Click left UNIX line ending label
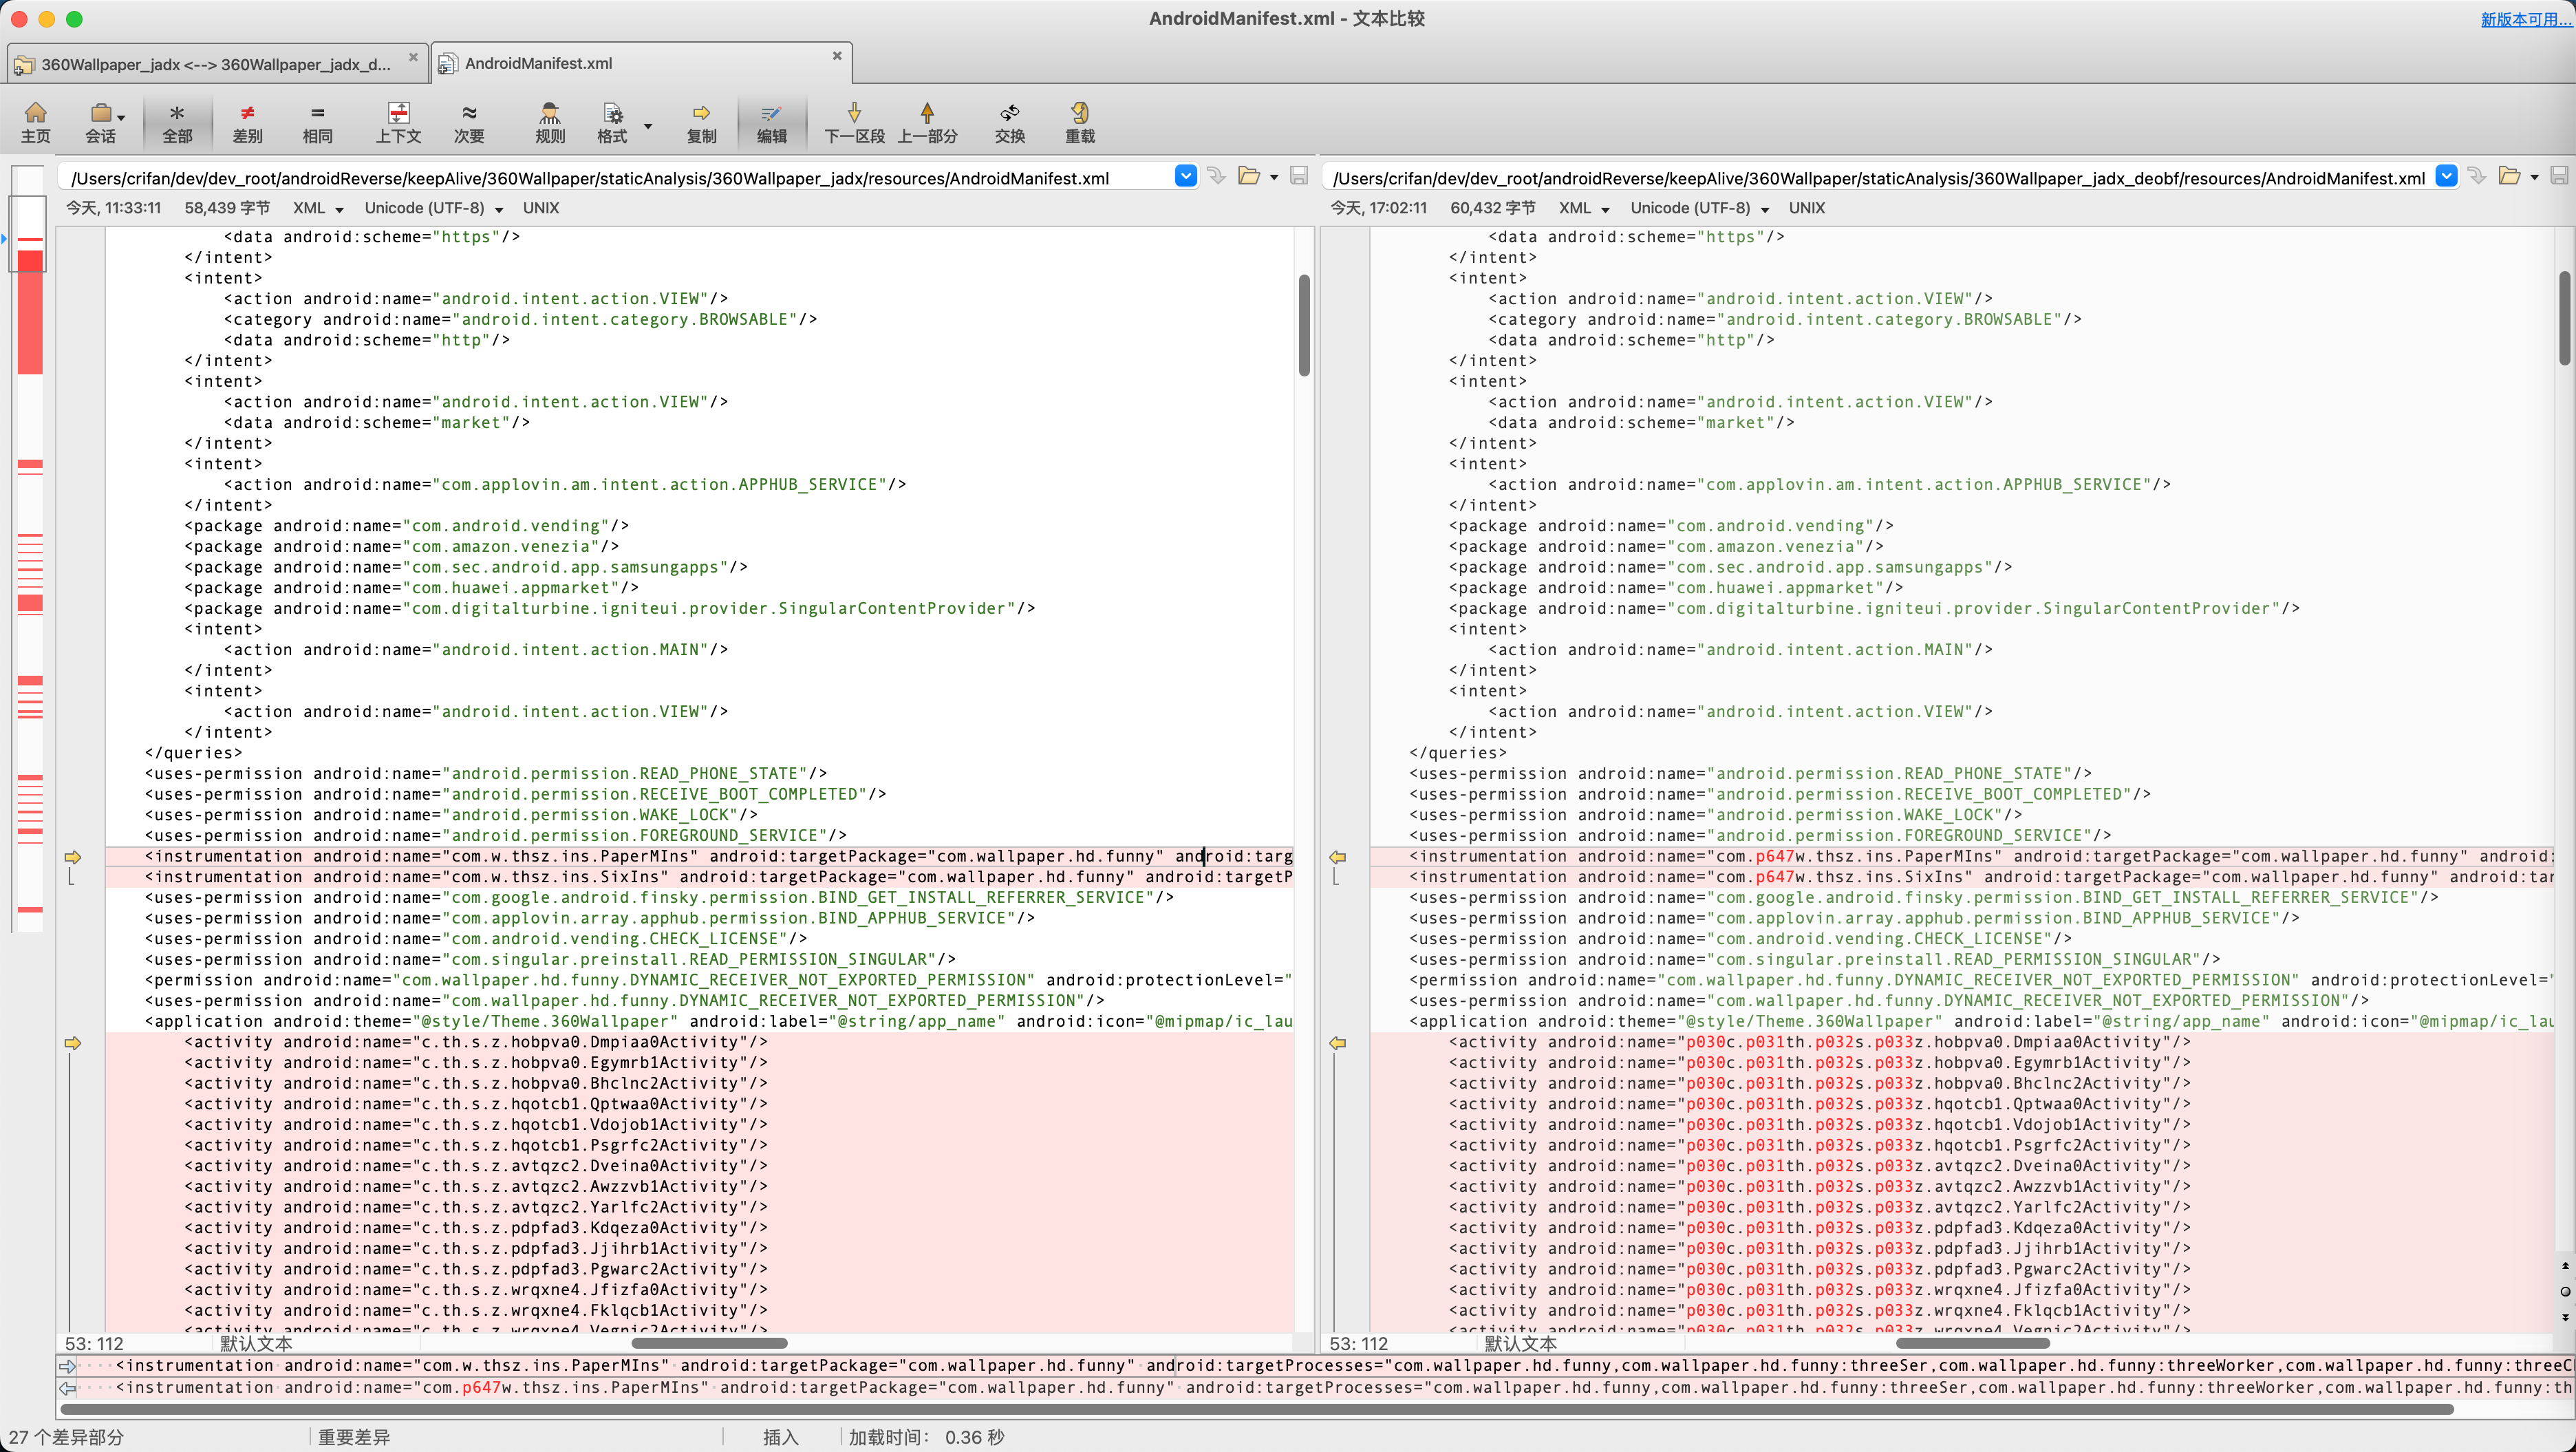 pyautogui.click(x=541, y=208)
